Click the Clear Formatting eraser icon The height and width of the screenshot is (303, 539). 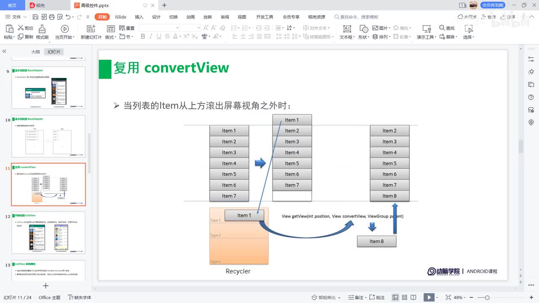pyautogui.click(x=223, y=28)
